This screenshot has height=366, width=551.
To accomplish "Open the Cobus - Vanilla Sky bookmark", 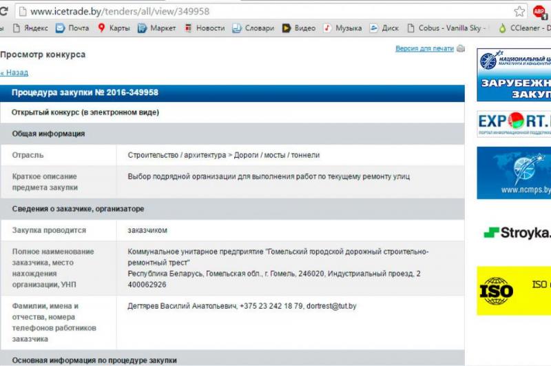I will coord(447,28).
